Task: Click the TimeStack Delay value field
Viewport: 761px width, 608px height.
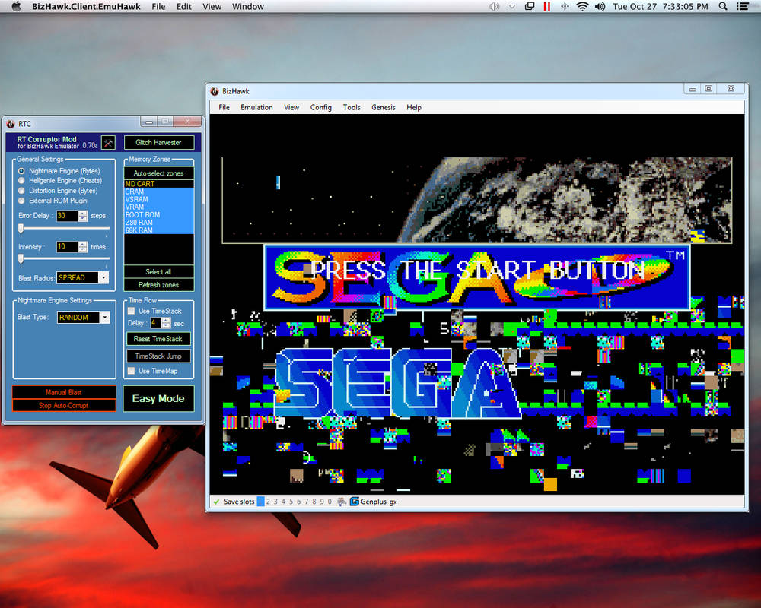Action: [155, 323]
